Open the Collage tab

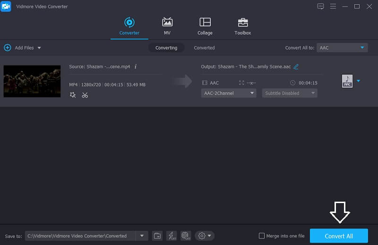click(x=205, y=26)
